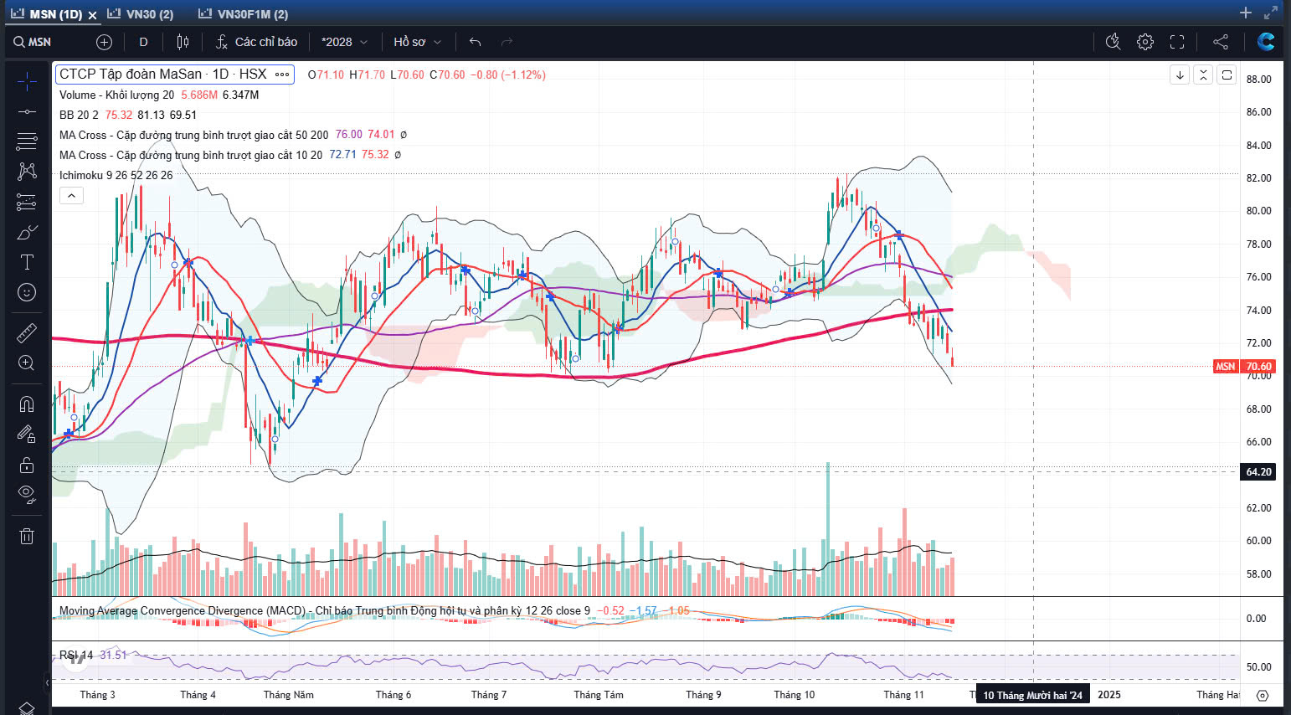Collapse the indicator legend list
The width and height of the screenshot is (1291, 715).
(71, 196)
